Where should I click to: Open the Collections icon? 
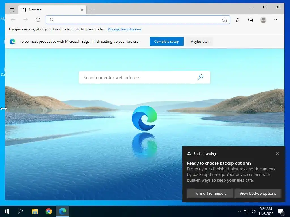250,20
